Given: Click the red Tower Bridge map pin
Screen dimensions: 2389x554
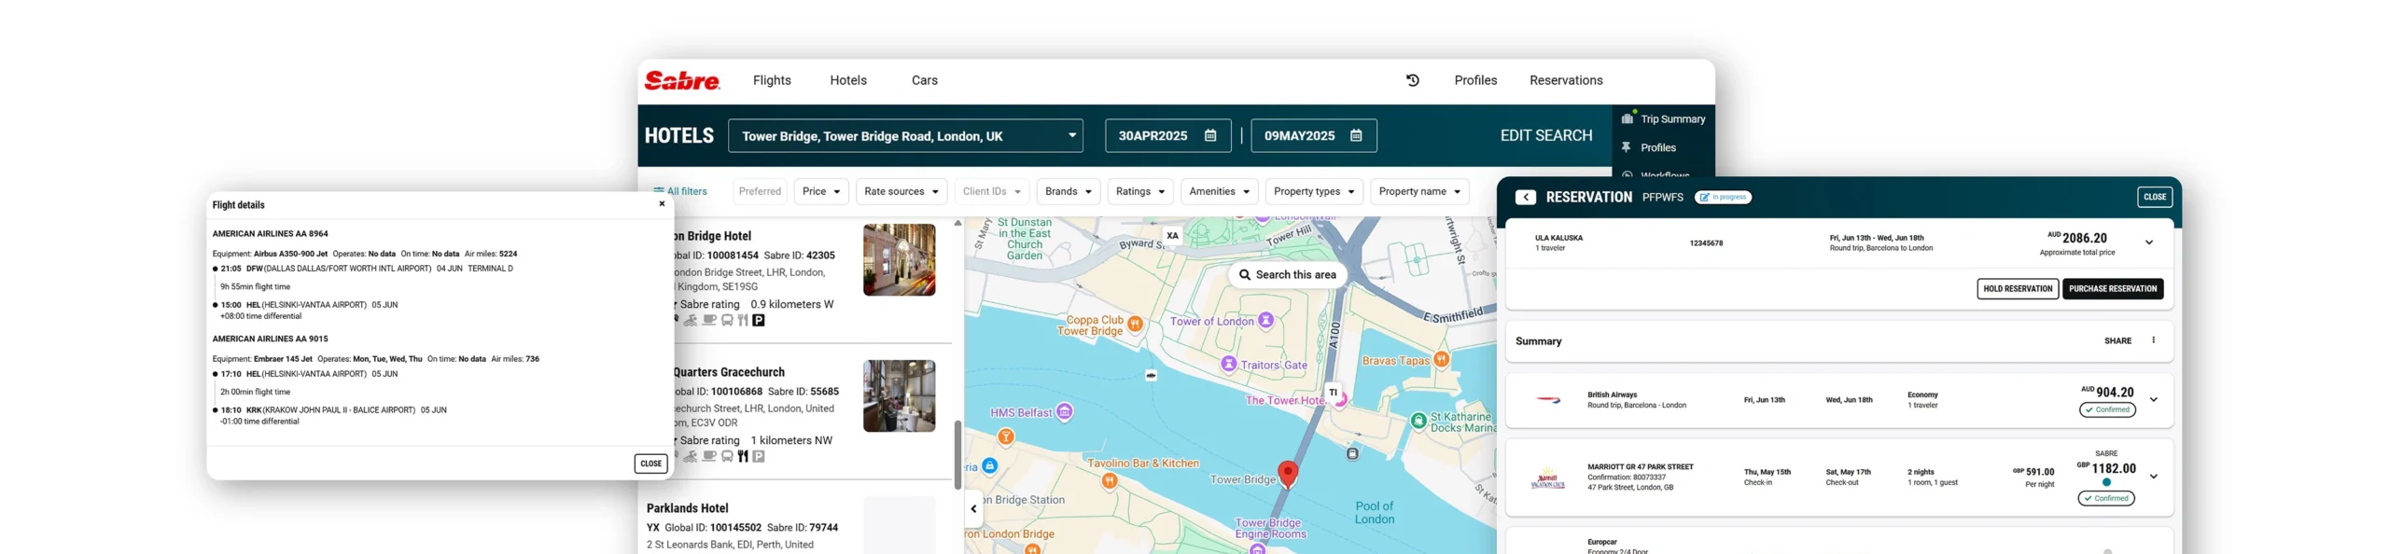Looking at the screenshot, I should pos(1287,473).
